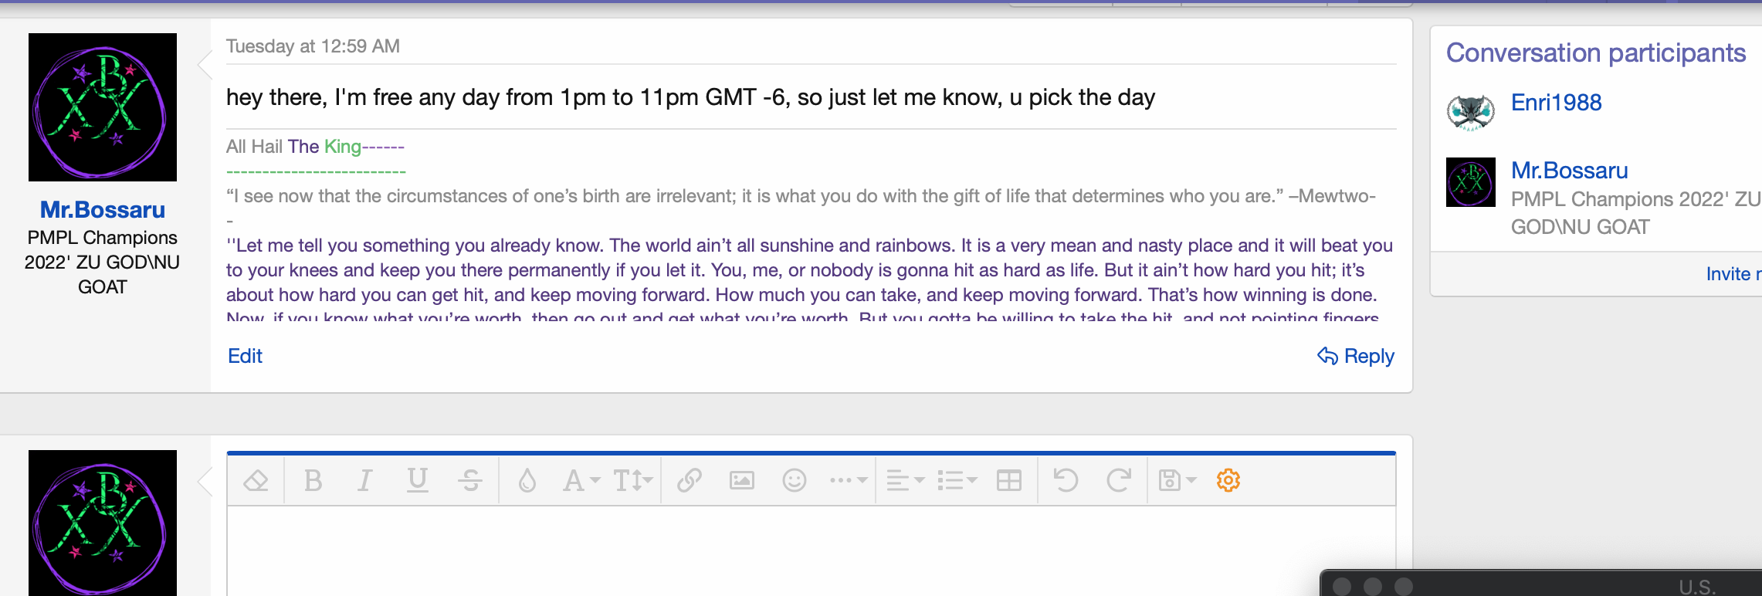Click inside the reply message text area
Viewport: 1762px width, 596px height.
772,550
